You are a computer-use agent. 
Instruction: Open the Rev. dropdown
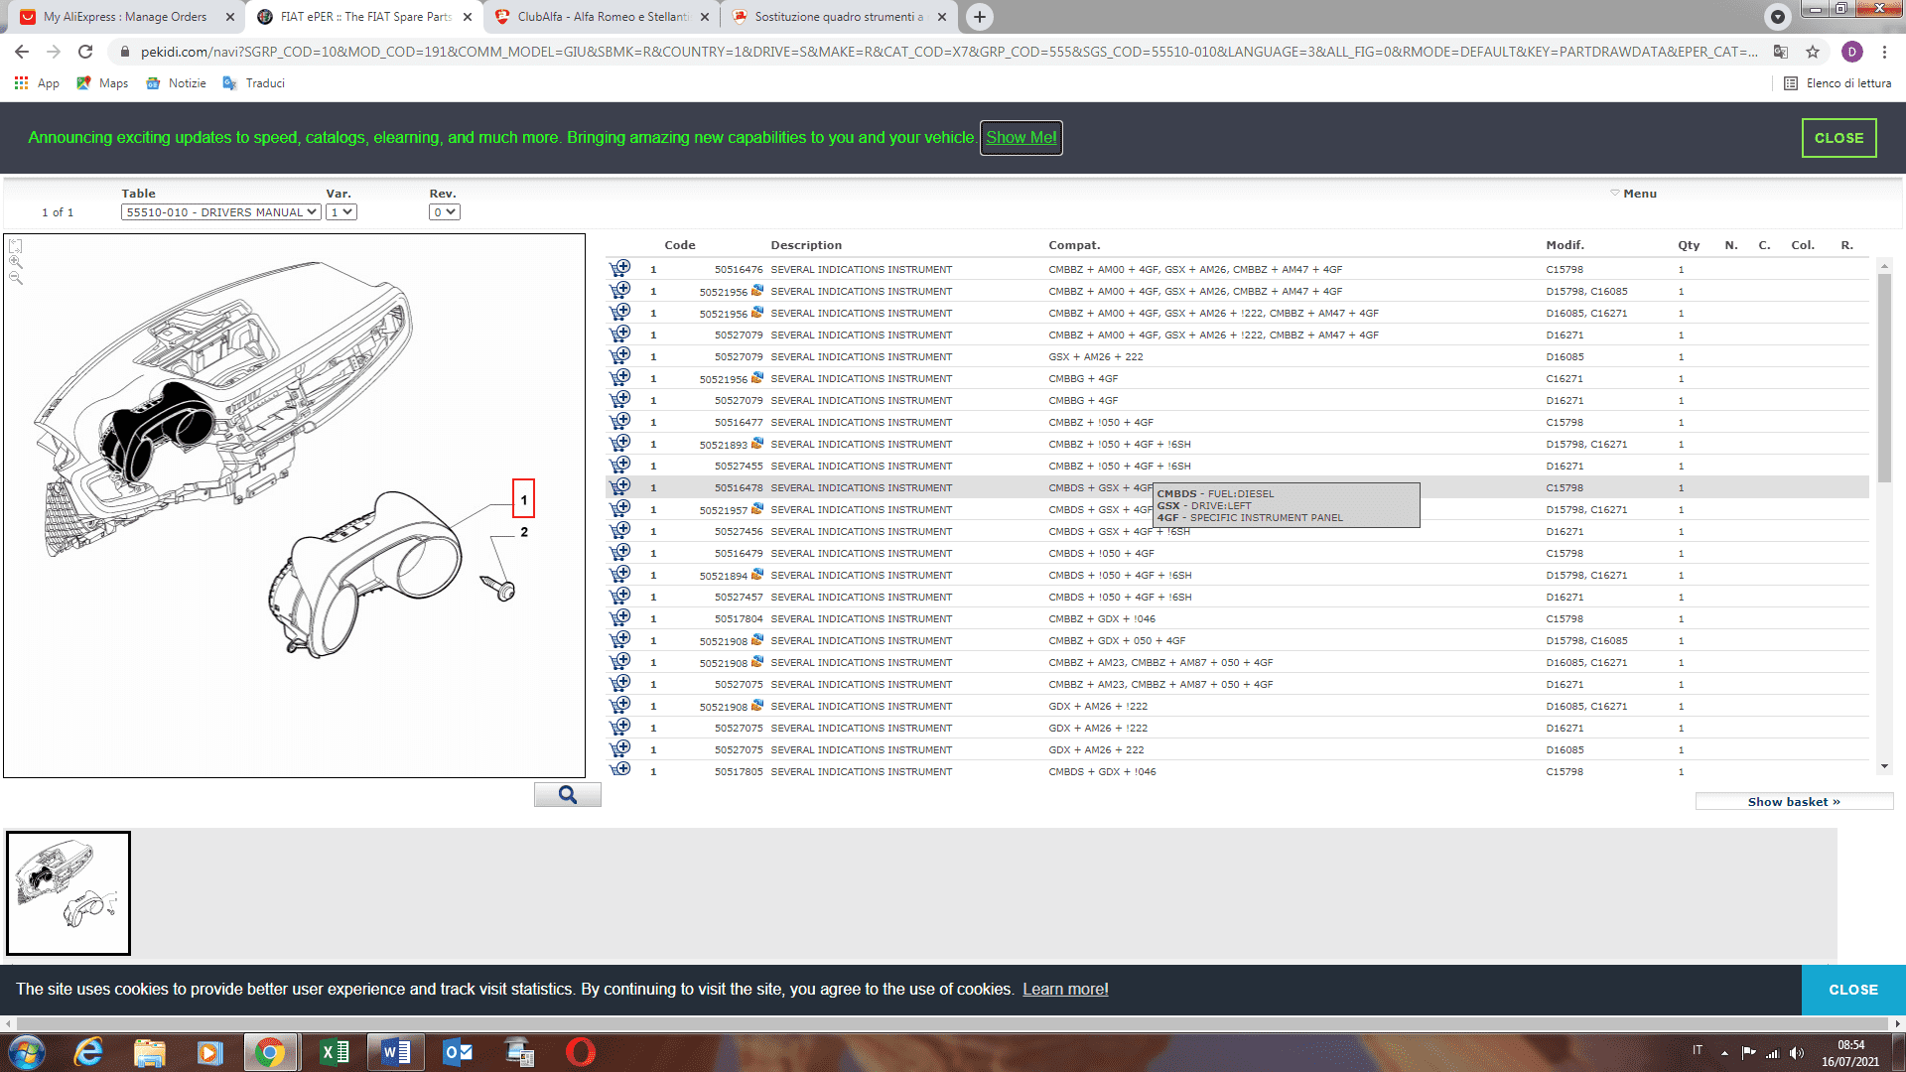[444, 212]
